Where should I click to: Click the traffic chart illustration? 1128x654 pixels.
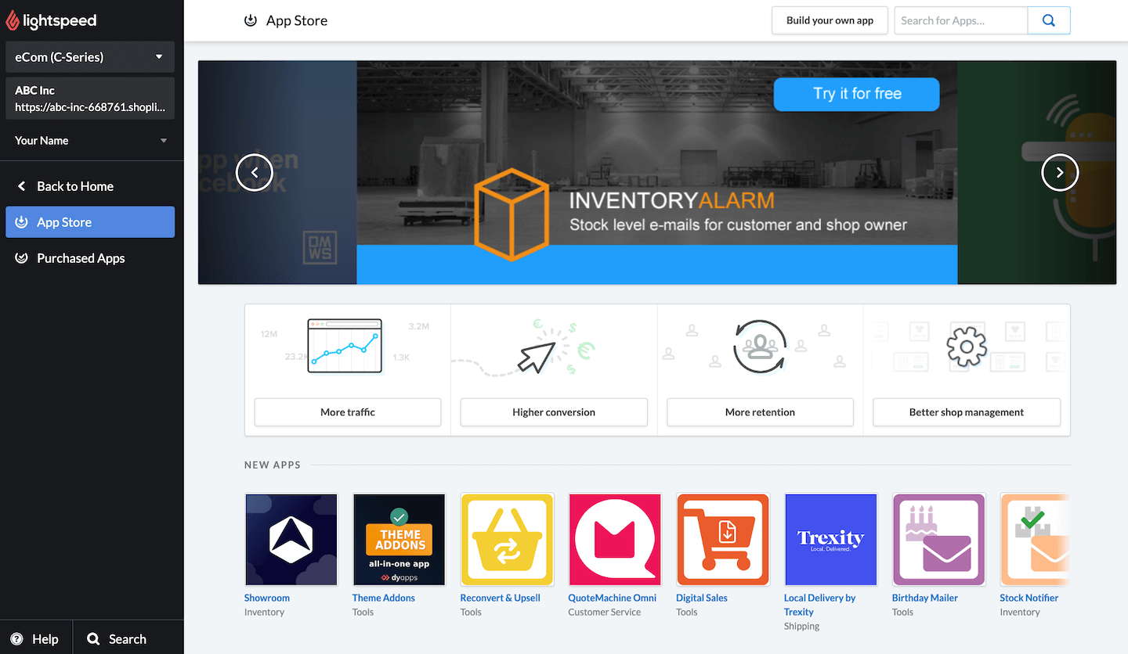(x=345, y=346)
